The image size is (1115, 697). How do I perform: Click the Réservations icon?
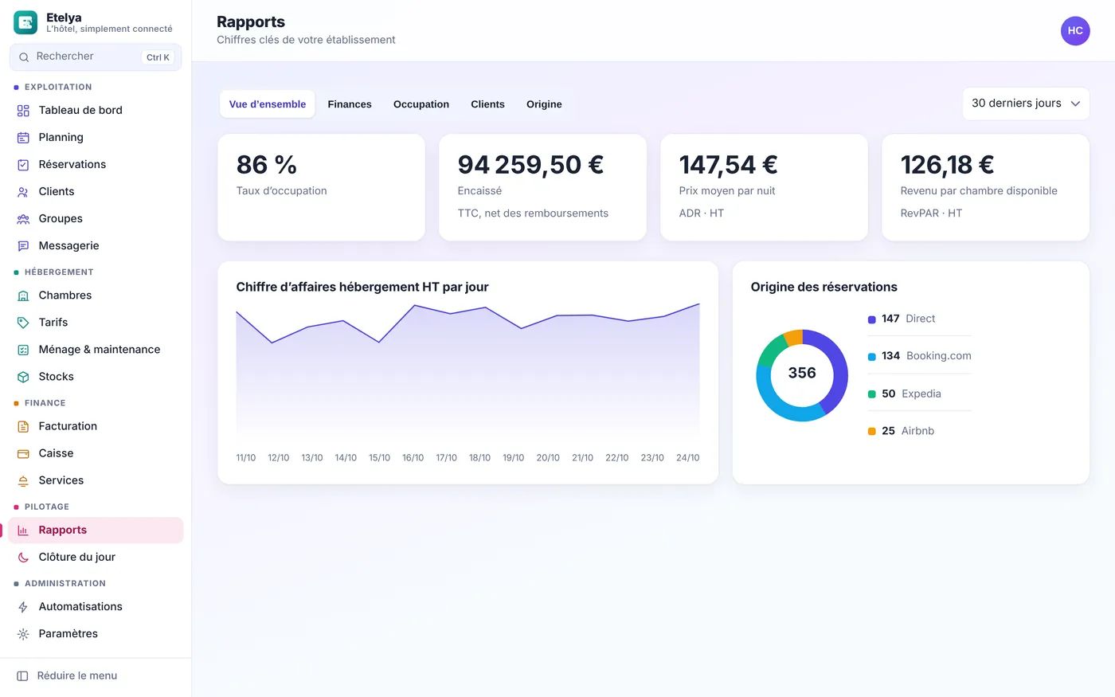23,165
